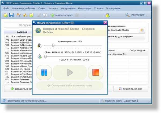Click the first greyed-out toolbar icon
161x113 pixels.
pos(39,15)
